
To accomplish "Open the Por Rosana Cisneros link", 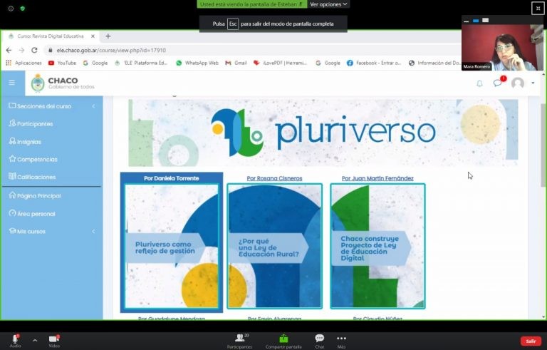I will pyautogui.click(x=274, y=178).
